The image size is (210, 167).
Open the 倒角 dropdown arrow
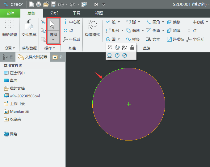coord(163,31)
